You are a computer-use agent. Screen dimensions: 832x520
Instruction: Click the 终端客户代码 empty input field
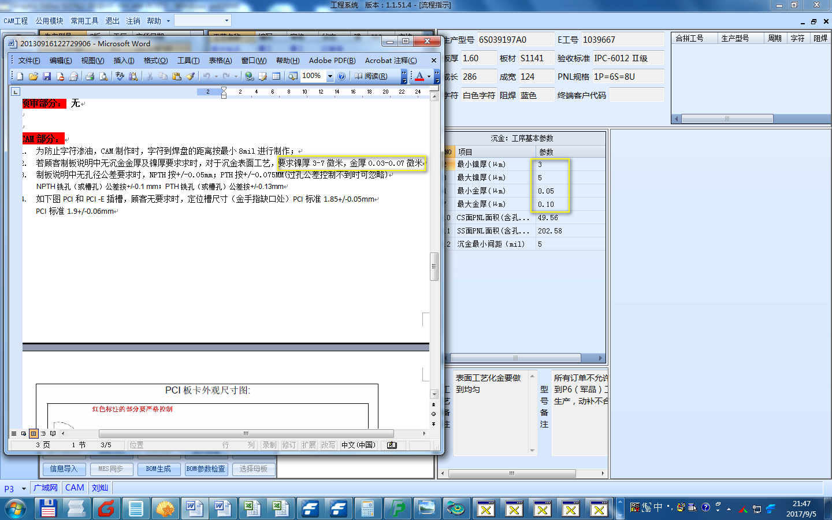click(637, 95)
